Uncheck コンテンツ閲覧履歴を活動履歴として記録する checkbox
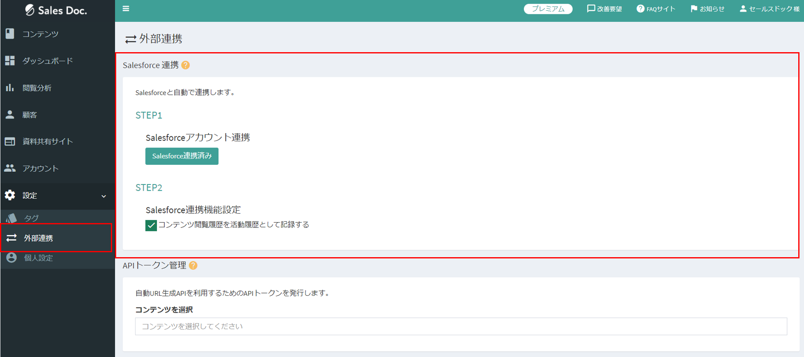The width and height of the screenshot is (804, 357). [151, 225]
